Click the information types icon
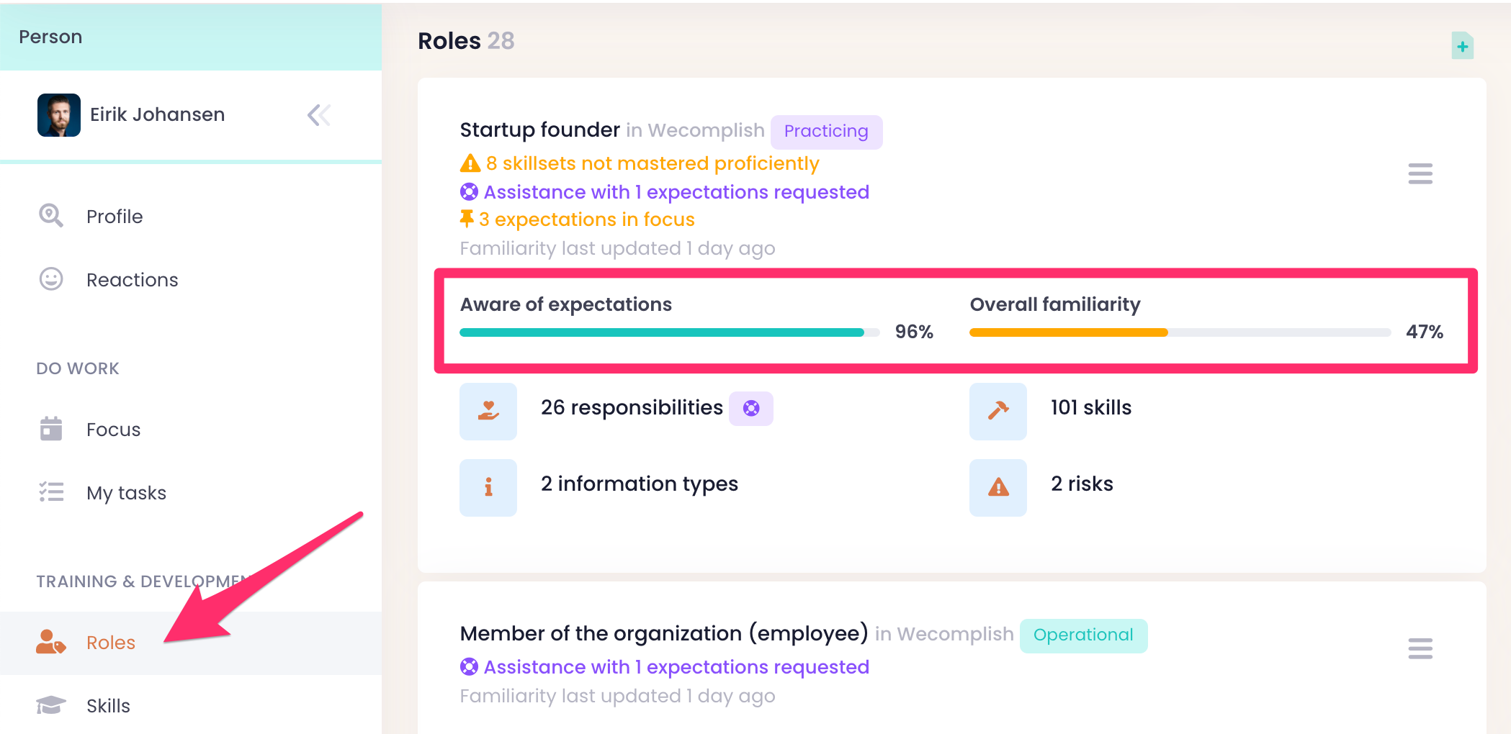Image resolution: width=1511 pixels, height=734 pixels. [x=488, y=487]
